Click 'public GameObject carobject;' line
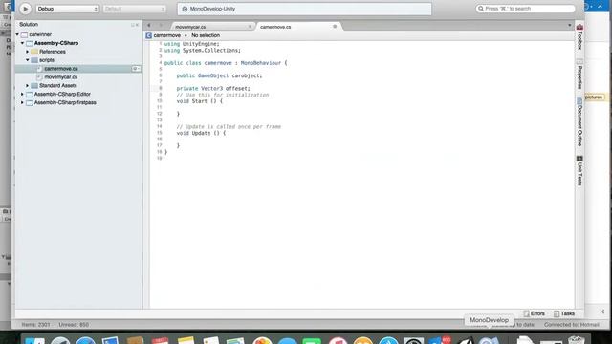 [219, 75]
